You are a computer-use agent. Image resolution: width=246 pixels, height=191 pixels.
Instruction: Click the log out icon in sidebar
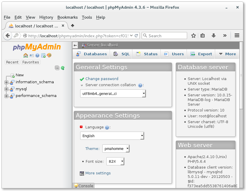click(31, 55)
